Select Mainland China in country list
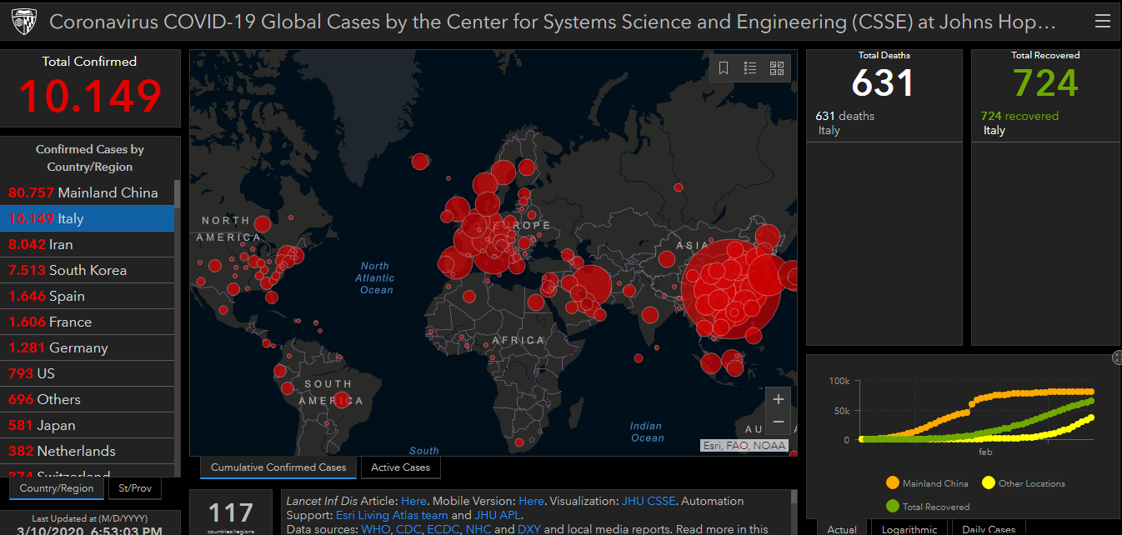The height and width of the screenshot is (535, 1122). coord(87,192)
